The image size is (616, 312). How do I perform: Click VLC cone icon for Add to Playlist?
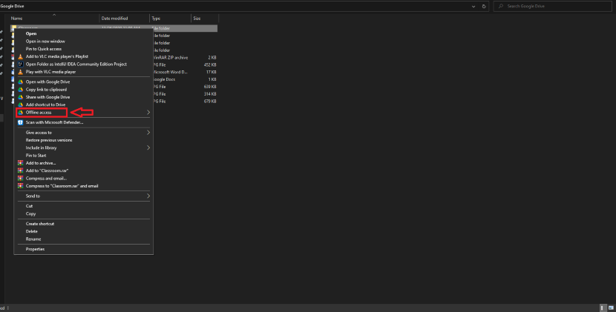[21, 56]
